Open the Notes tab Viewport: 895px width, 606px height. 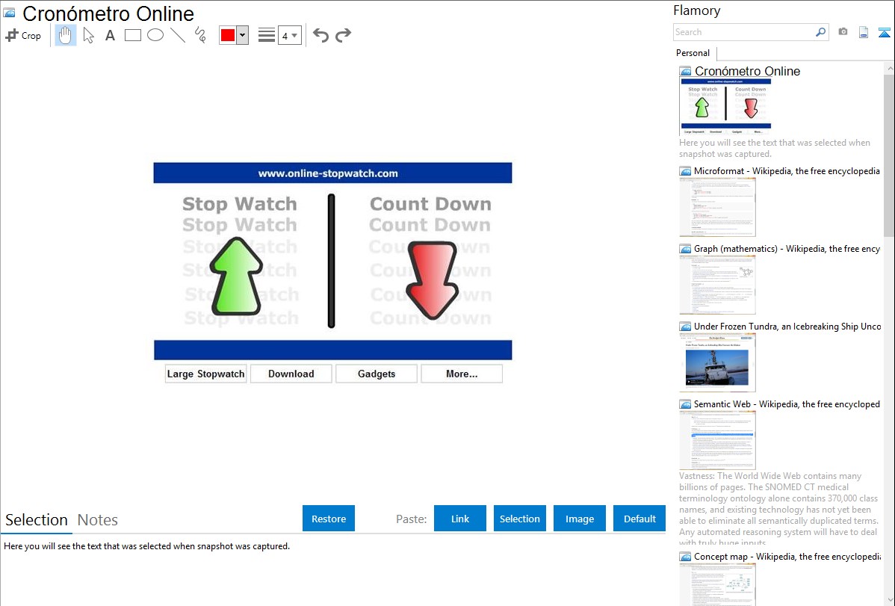(x=98, y=520)
